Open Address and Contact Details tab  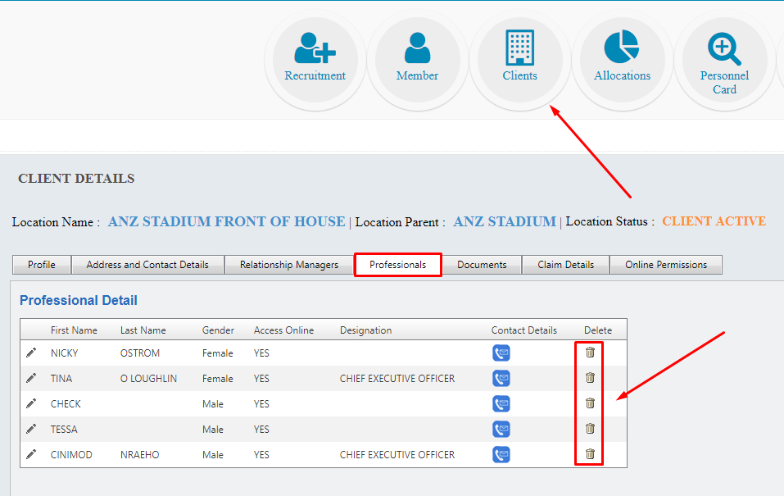click(147, 265)
